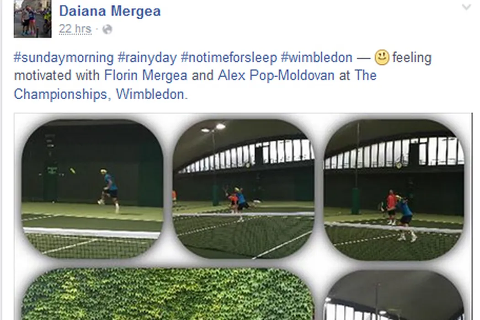Open Florin Mergea's tagged profile link
Screen dimensions: 480x320
(146, 75)
